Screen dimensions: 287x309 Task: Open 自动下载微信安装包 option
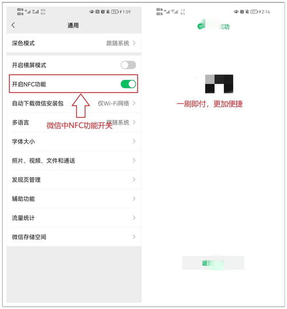pyautogui.click(x=74, y=103)
